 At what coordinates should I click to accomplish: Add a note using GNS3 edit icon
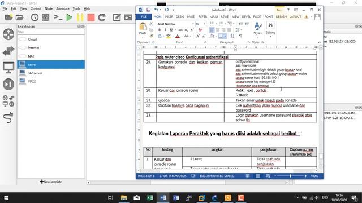click(117, 17)
